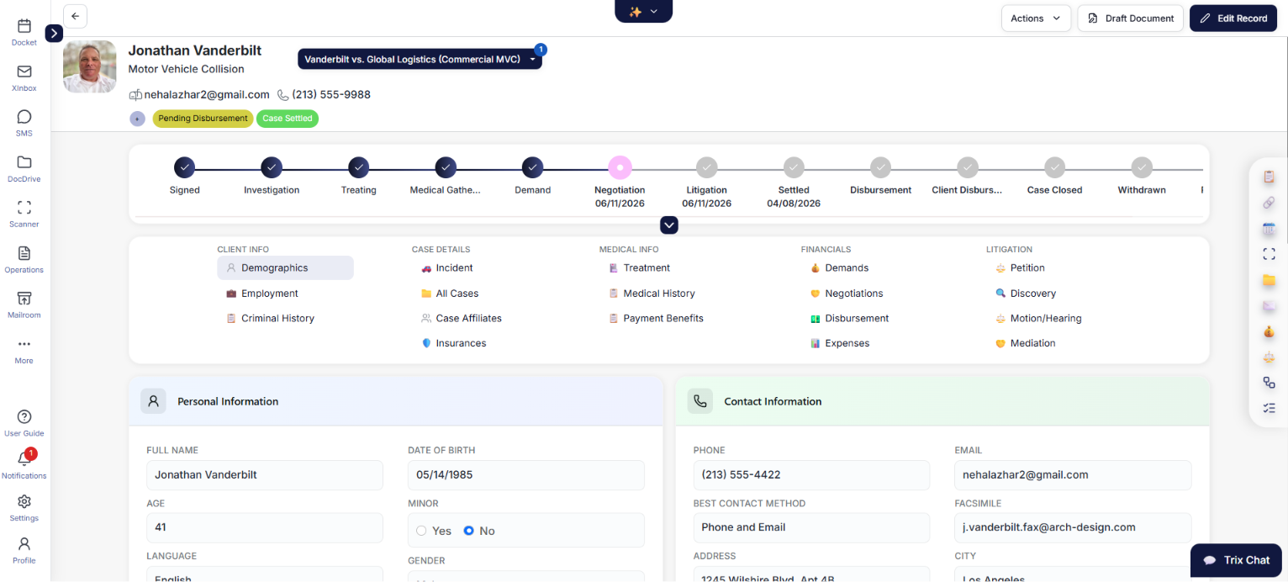This screenshot has height=582, width=1288.
Task: Select the Litigation stage marker
Action: coord(707,167)
